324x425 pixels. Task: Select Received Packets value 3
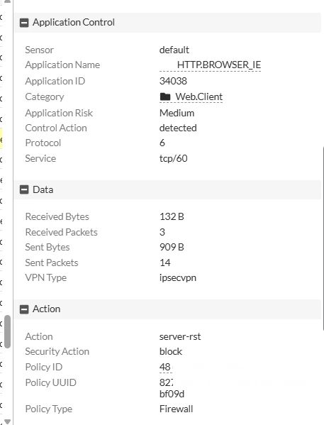(162, 232)
